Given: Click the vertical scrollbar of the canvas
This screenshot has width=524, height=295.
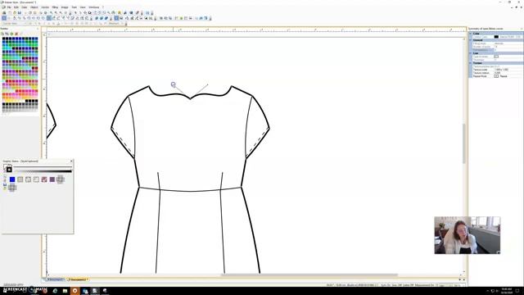Looking at the screenshot, I should pyautogui.click(x=464, y=144).
